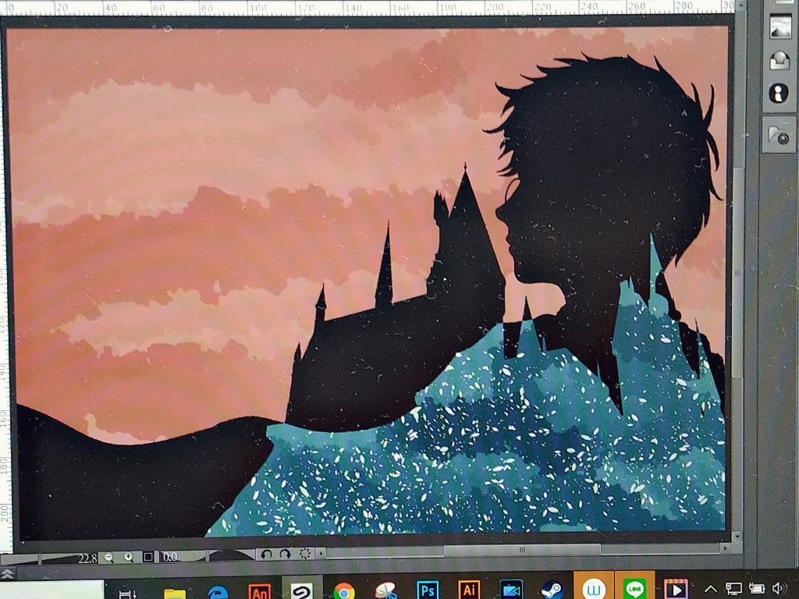The height and width of the screenshot is (599, 799).
Task: Click the vertical scrollbar down arrow
Action: (x=737, y=537)
